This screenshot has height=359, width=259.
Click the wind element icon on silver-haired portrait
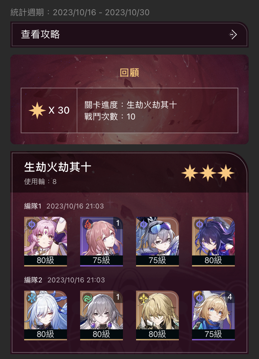[x=87, y=298]
